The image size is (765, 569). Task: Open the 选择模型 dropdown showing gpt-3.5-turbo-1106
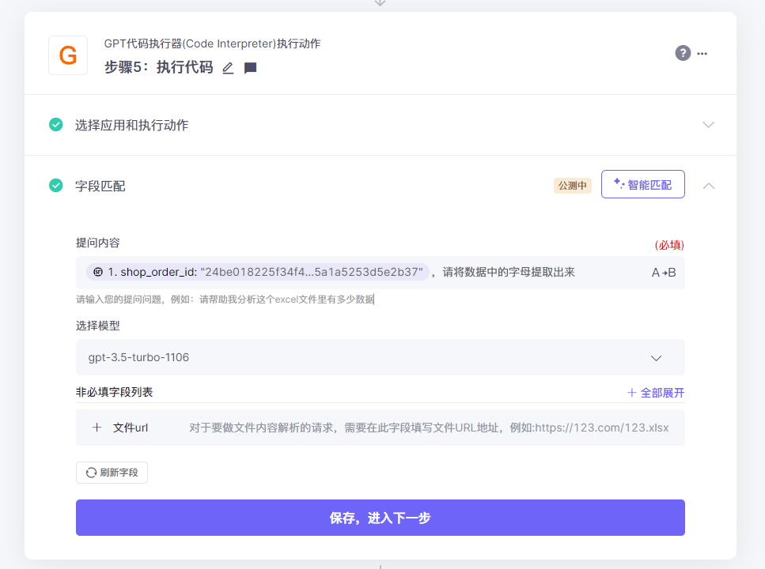click(x=380, y=357)
